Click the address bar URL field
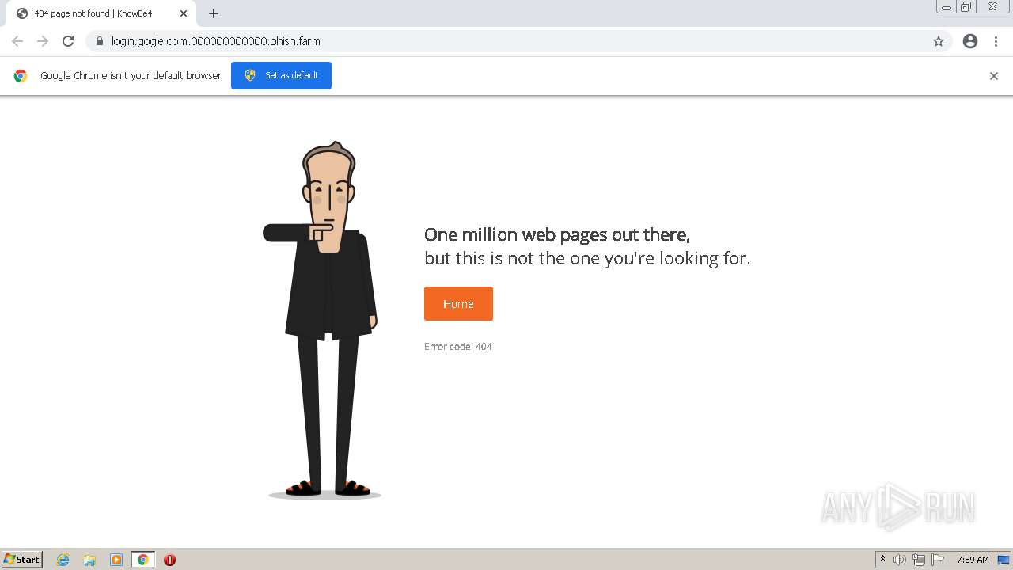Image resolution: width=1013 pixels, height=570 pixels. coord(518,41)
